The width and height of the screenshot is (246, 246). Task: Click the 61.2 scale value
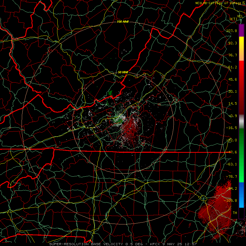point(233,67)
